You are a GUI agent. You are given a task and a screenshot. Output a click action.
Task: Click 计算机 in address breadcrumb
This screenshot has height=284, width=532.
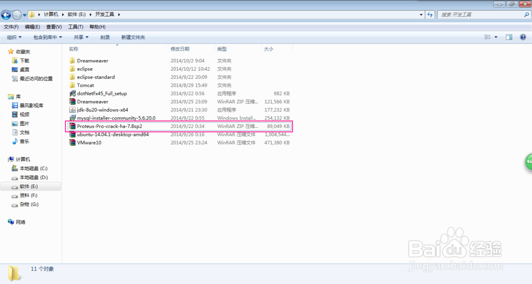coord(51,14)
